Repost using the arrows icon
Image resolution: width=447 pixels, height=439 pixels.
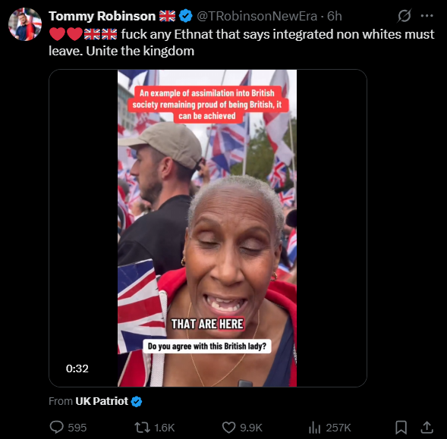(x=142, y=428)
